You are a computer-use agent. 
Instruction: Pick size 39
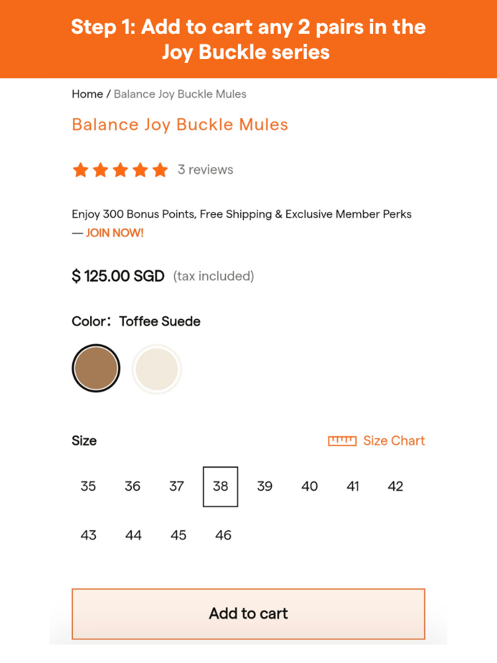[264, 486]
